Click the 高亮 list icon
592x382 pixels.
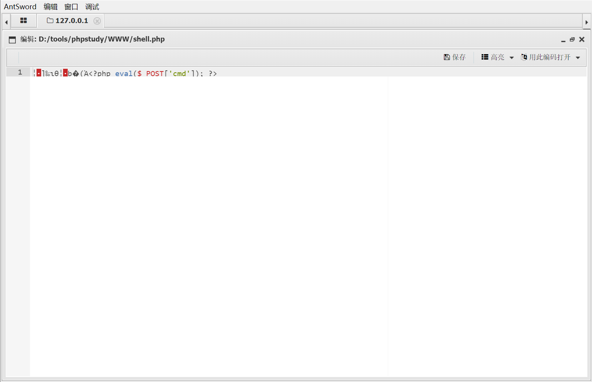(485, 57)
